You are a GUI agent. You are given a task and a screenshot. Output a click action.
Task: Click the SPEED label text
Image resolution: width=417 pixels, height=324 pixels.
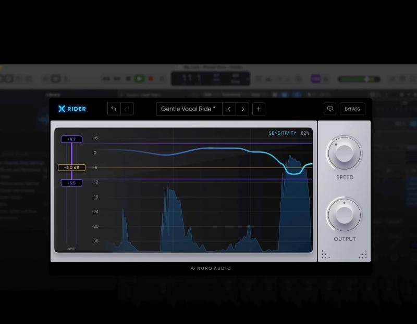345,177
